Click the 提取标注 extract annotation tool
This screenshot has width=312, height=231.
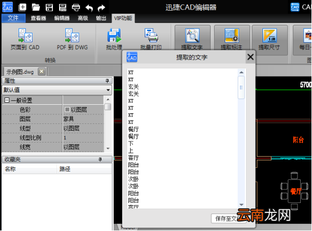(x=231, y=38)
